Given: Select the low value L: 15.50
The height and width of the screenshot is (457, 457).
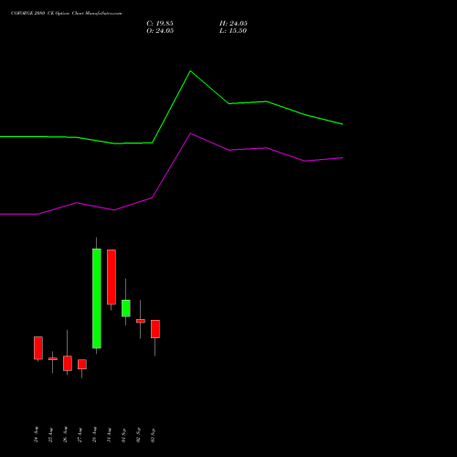Looking at the screenshot, I should click(233, 31).
